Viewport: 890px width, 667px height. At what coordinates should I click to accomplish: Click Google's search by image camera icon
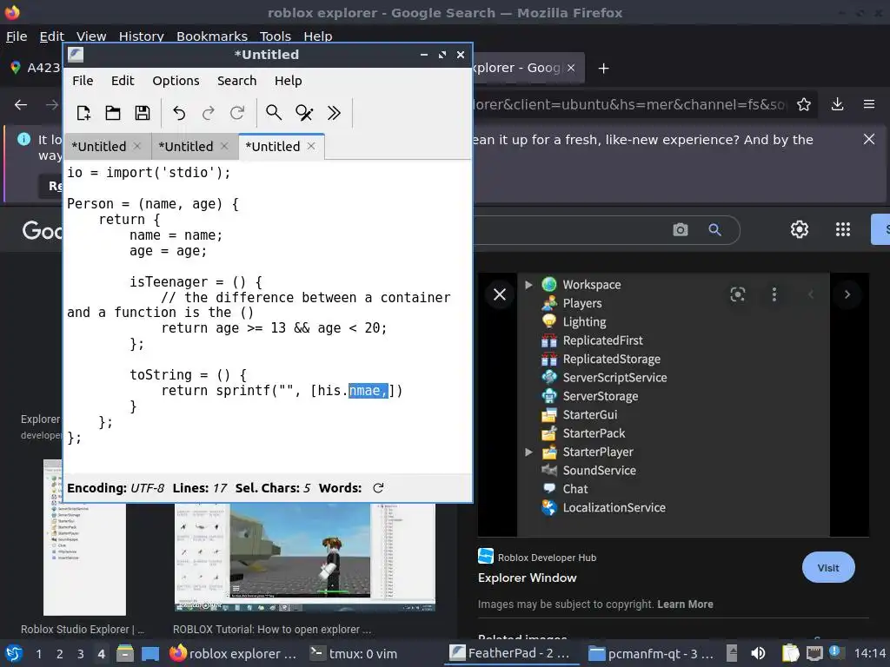tap(681, 229)
